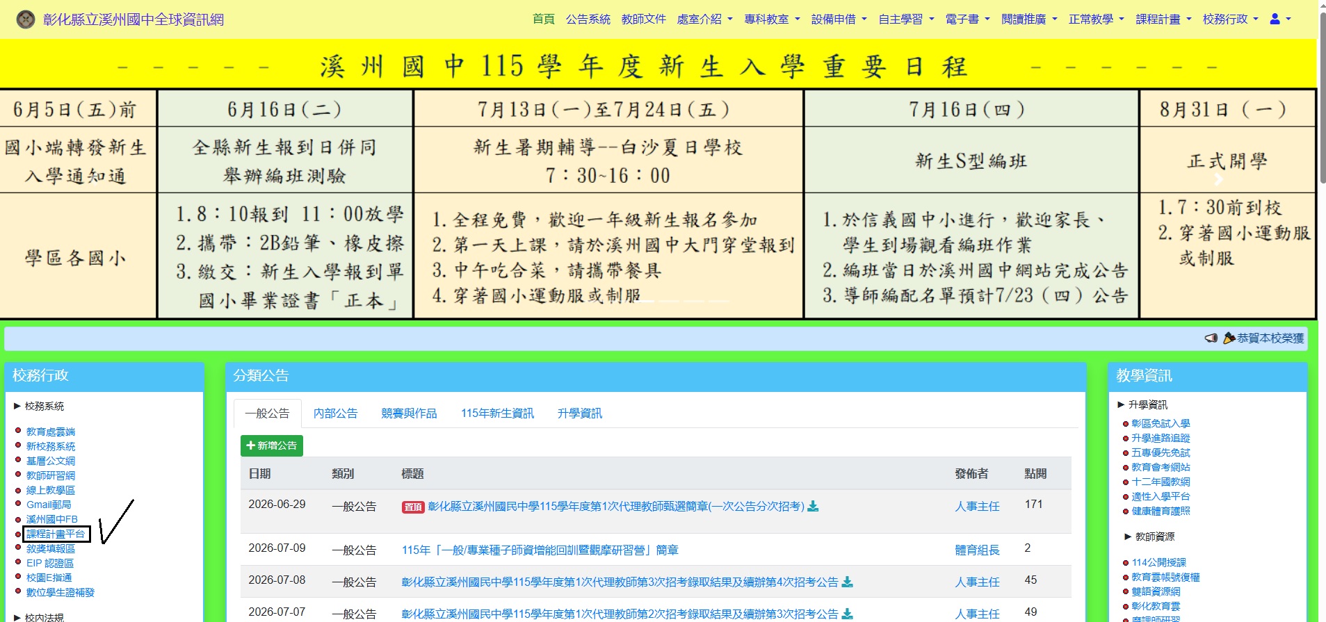Open 第3次招考錄取結果 announcement
Image resolution: width=1326 pixels, height=622 pixels.
[x=620, y=582]
